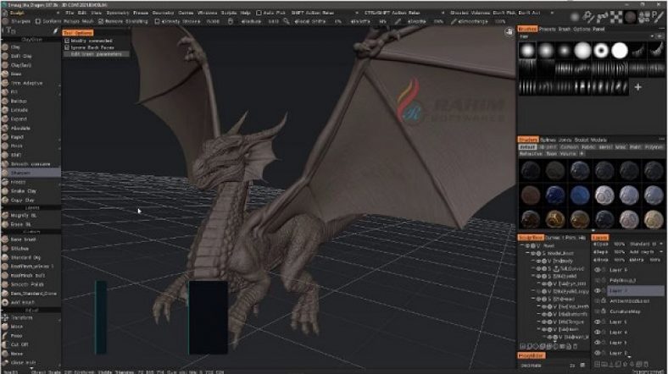Toggle the Modify connected checkbox
Image resolution: width=668 pixels, height=374 pixels.
tap(67, 40)
